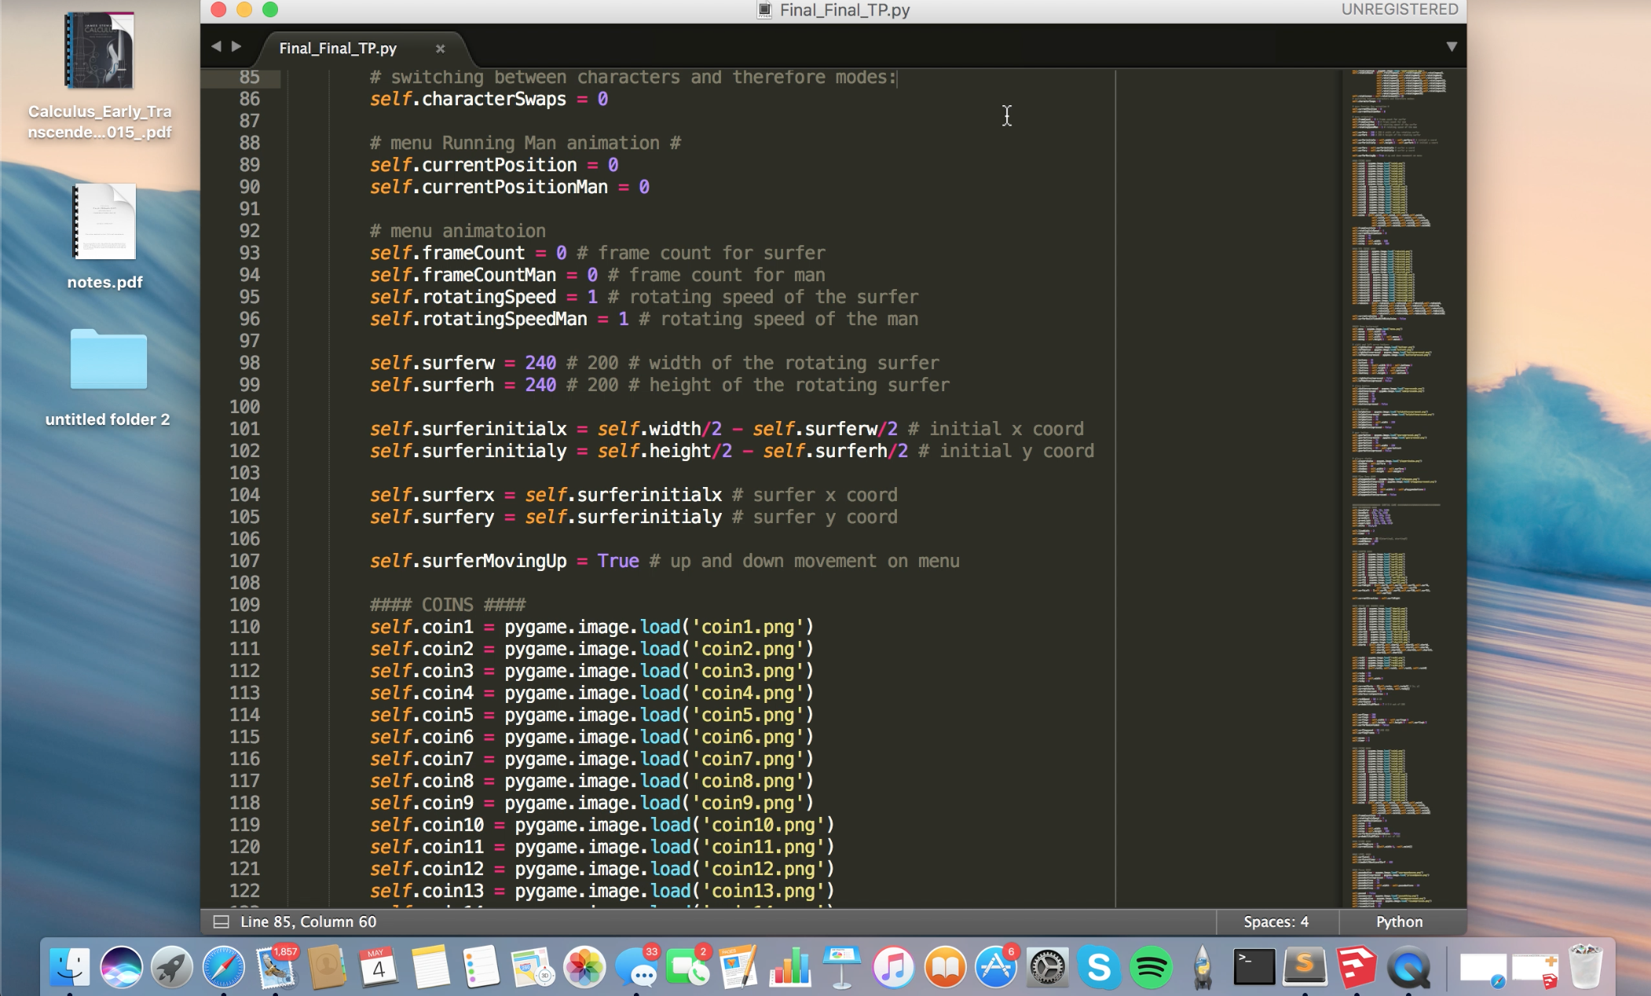The width and height of the screenshot is (1651, 996).
Task: Open the Spaces: 4 indentation menu
Action: click(x=1276, y=921)
